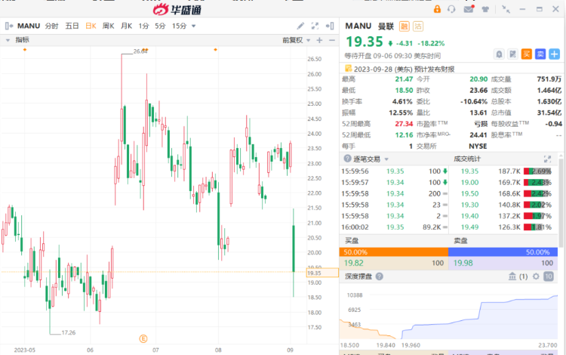This screenshot has height=355, width=566.
Task: Click the orange lock icon in title bar
Action: point(437,9)
